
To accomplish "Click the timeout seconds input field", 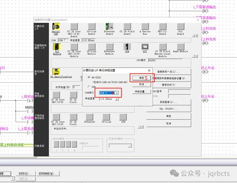I will [76, 87].
